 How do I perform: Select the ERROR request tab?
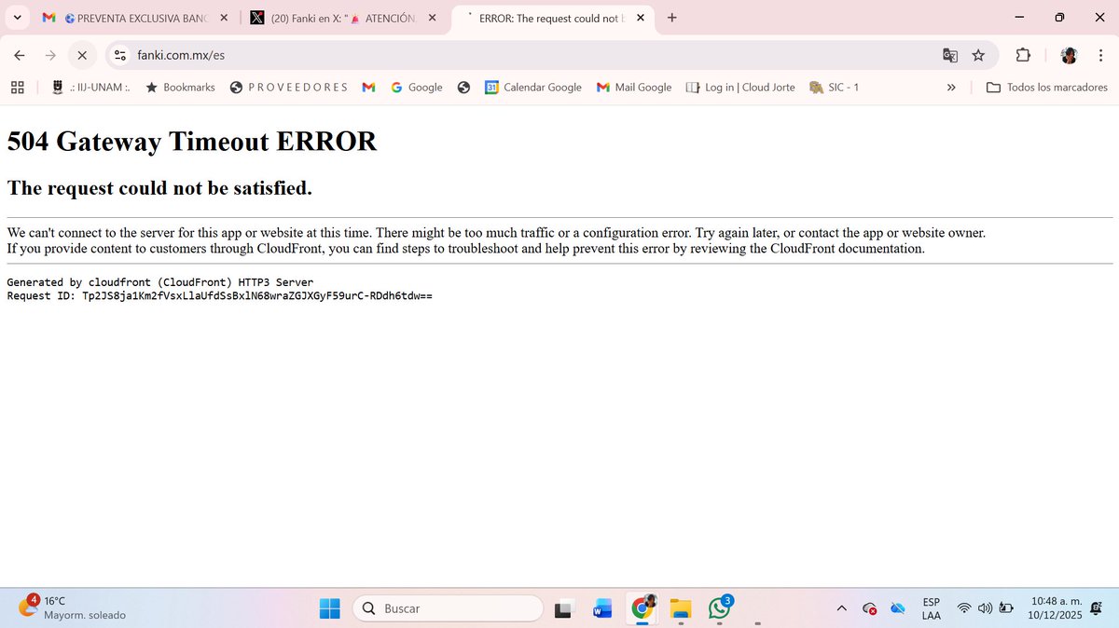[552, 18]
